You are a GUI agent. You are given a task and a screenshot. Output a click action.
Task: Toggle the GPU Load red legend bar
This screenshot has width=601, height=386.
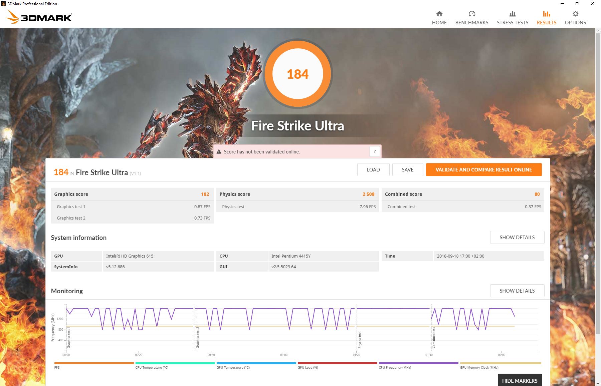pyautogui.click(x=337, y=363)
